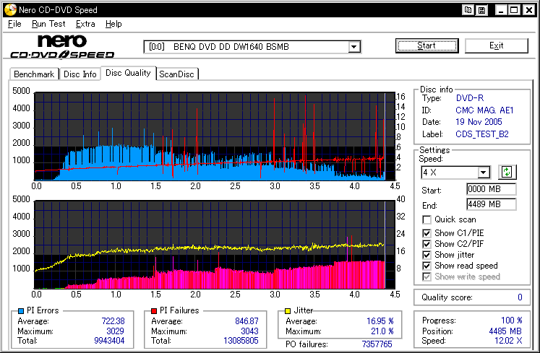
Task: Expand the 4 X speed dropdown
Action: (x=484, y=173)
